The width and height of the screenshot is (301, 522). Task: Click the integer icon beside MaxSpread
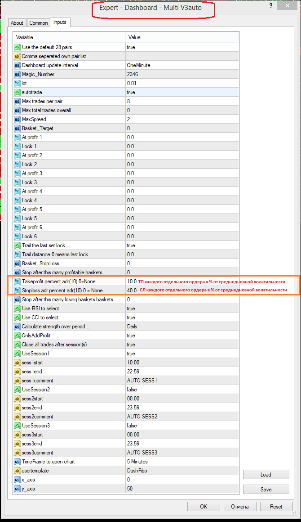pos(17,119)
